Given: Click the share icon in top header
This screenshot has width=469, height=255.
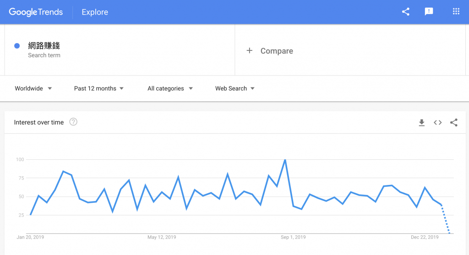Looking at the screenshot, I should [405, 12].
